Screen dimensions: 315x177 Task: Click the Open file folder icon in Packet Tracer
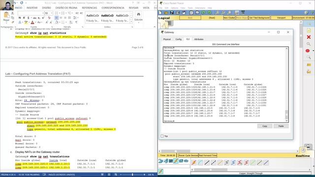[166, 13]
